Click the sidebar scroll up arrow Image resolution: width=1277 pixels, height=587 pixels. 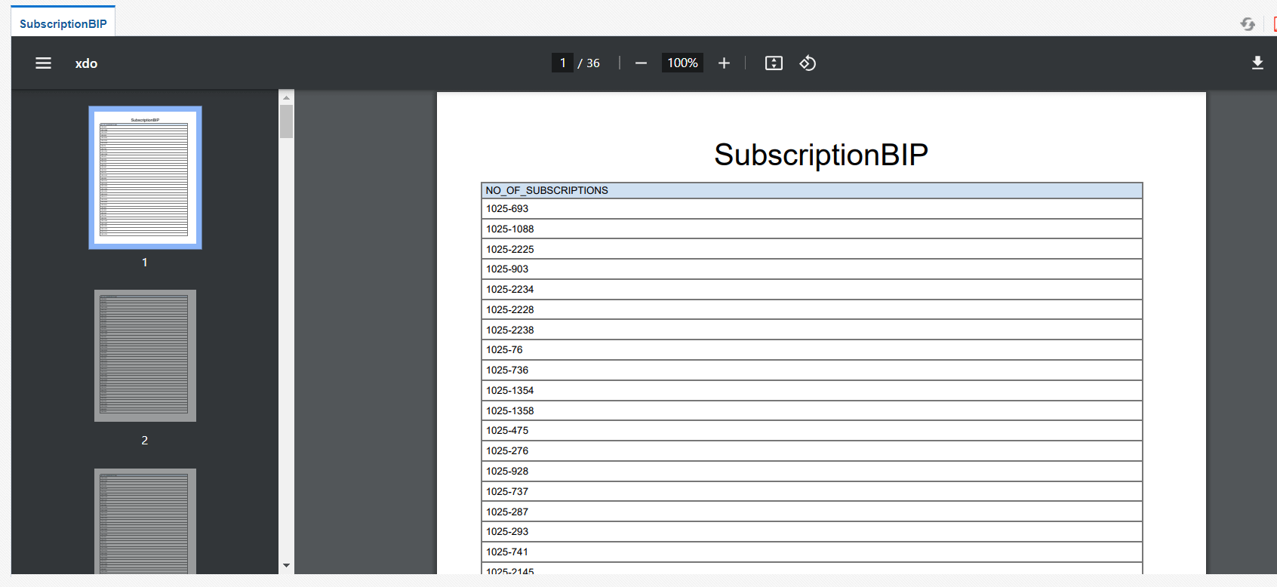pyautogui.click(x=286, y=97)
